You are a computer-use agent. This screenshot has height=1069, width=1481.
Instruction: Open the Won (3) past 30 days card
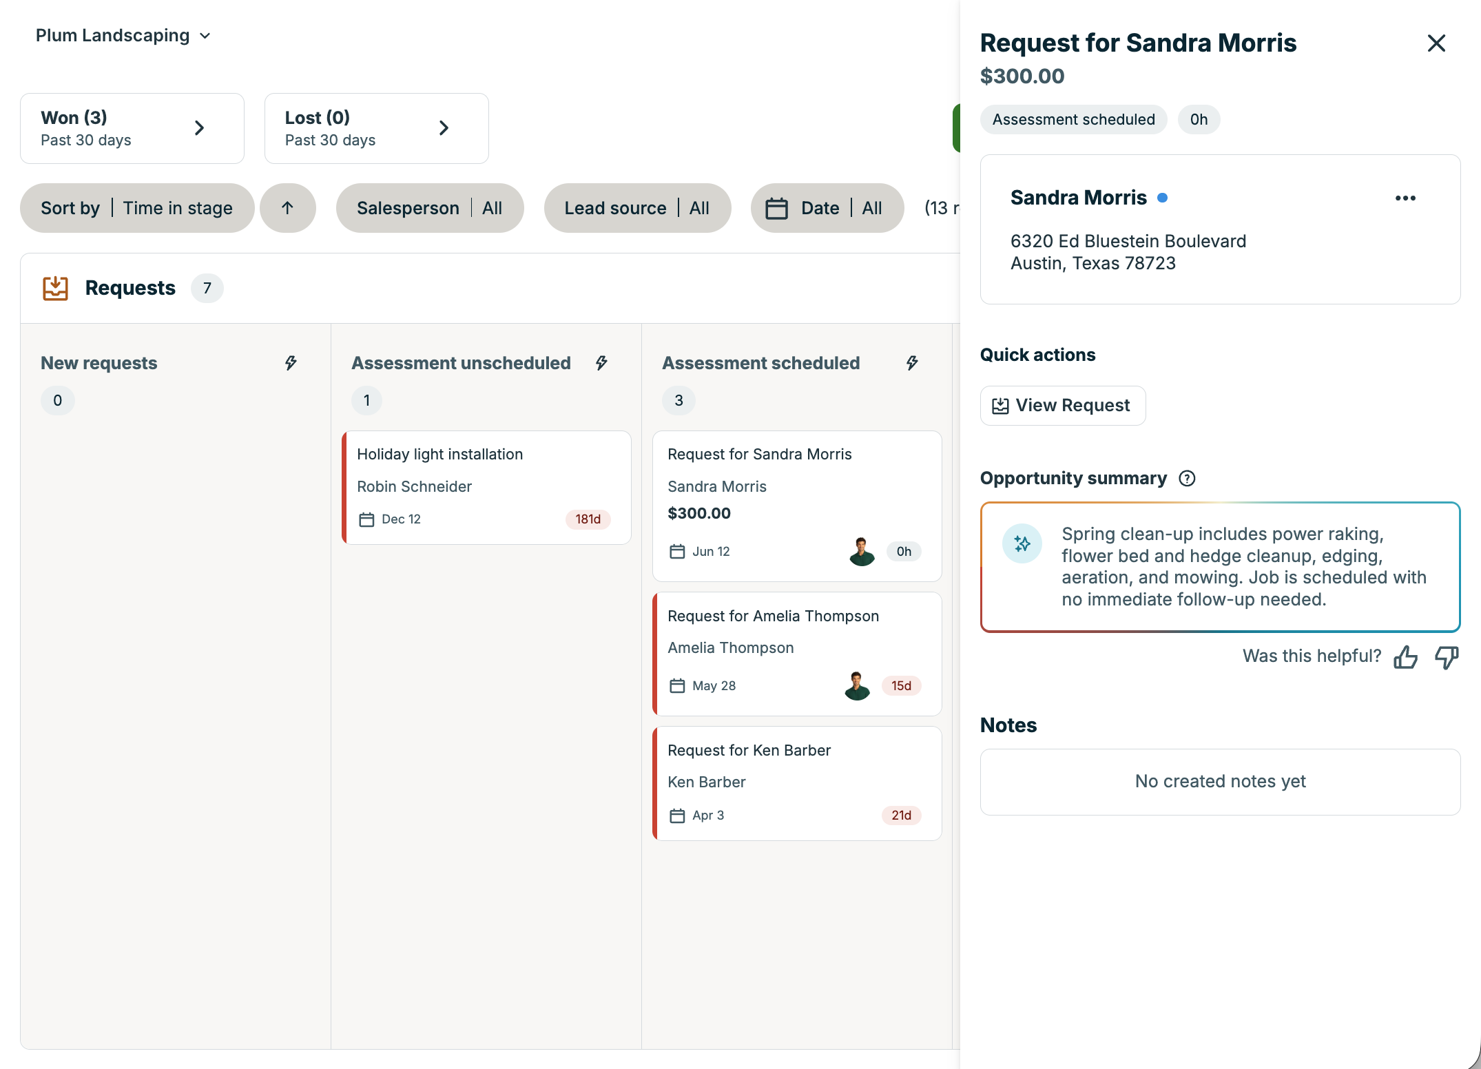tap(132, 129)
